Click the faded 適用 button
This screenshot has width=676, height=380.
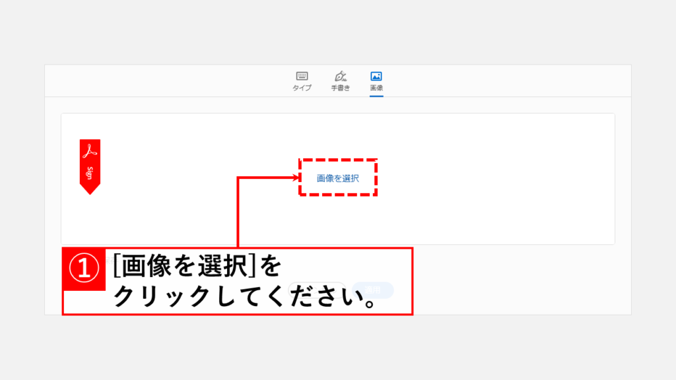pyautogui.click(x=373, y=290)
